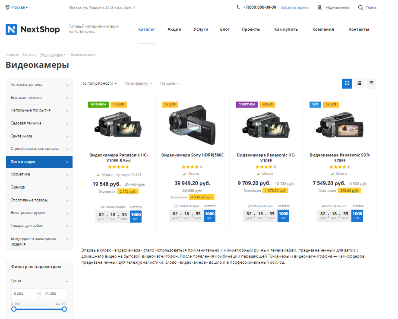Screen dimensions: 398x319
Task: Open Panasonic HC-V10EE-R Red product image
Action: [x=119, y=125]
